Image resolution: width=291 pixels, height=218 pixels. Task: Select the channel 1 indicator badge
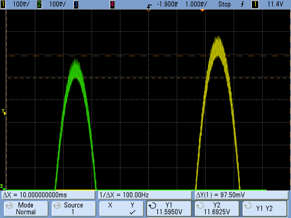3,4
